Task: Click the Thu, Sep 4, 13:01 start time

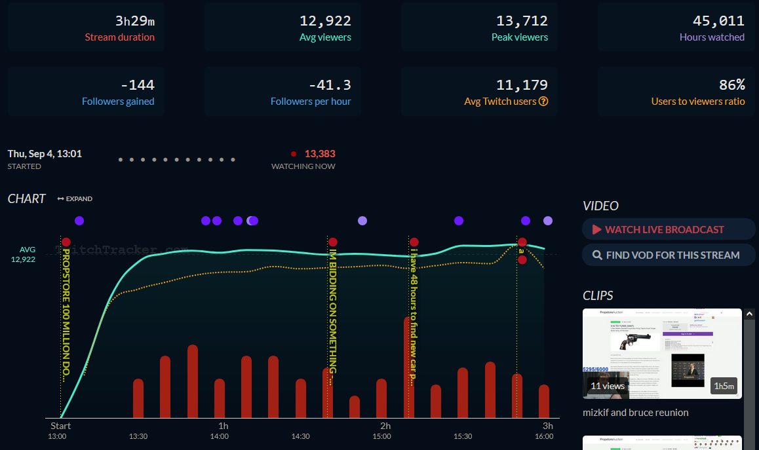Action: 45,154
